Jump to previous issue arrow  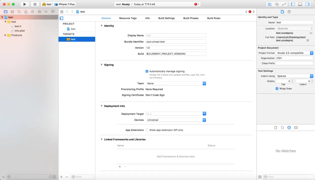(246, 12)
